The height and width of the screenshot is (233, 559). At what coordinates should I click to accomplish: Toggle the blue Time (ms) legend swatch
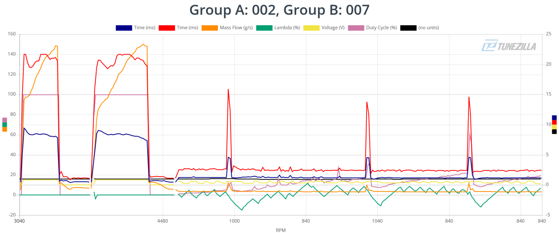coord(124,28)
